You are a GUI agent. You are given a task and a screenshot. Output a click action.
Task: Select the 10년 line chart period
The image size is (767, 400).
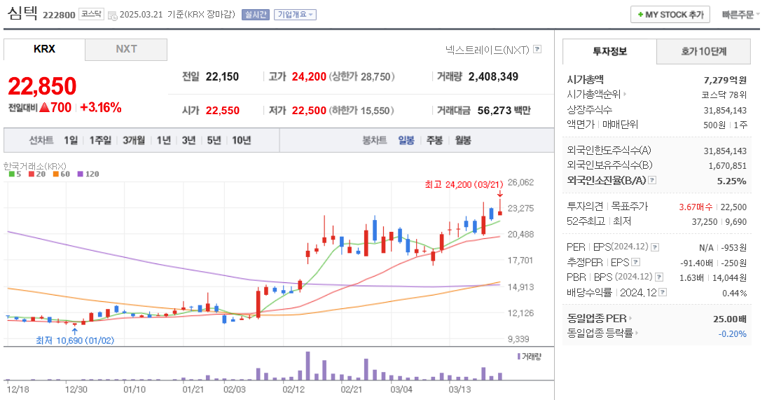coord(241,140)
